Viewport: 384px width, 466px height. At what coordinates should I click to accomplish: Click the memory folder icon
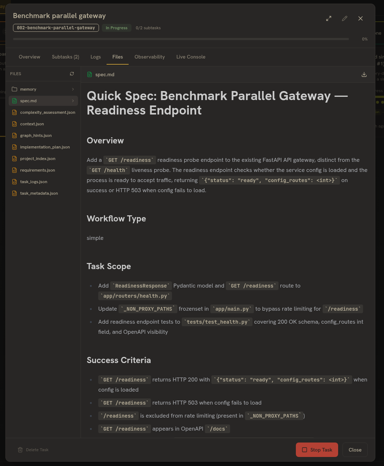click(x=14, y=89)
